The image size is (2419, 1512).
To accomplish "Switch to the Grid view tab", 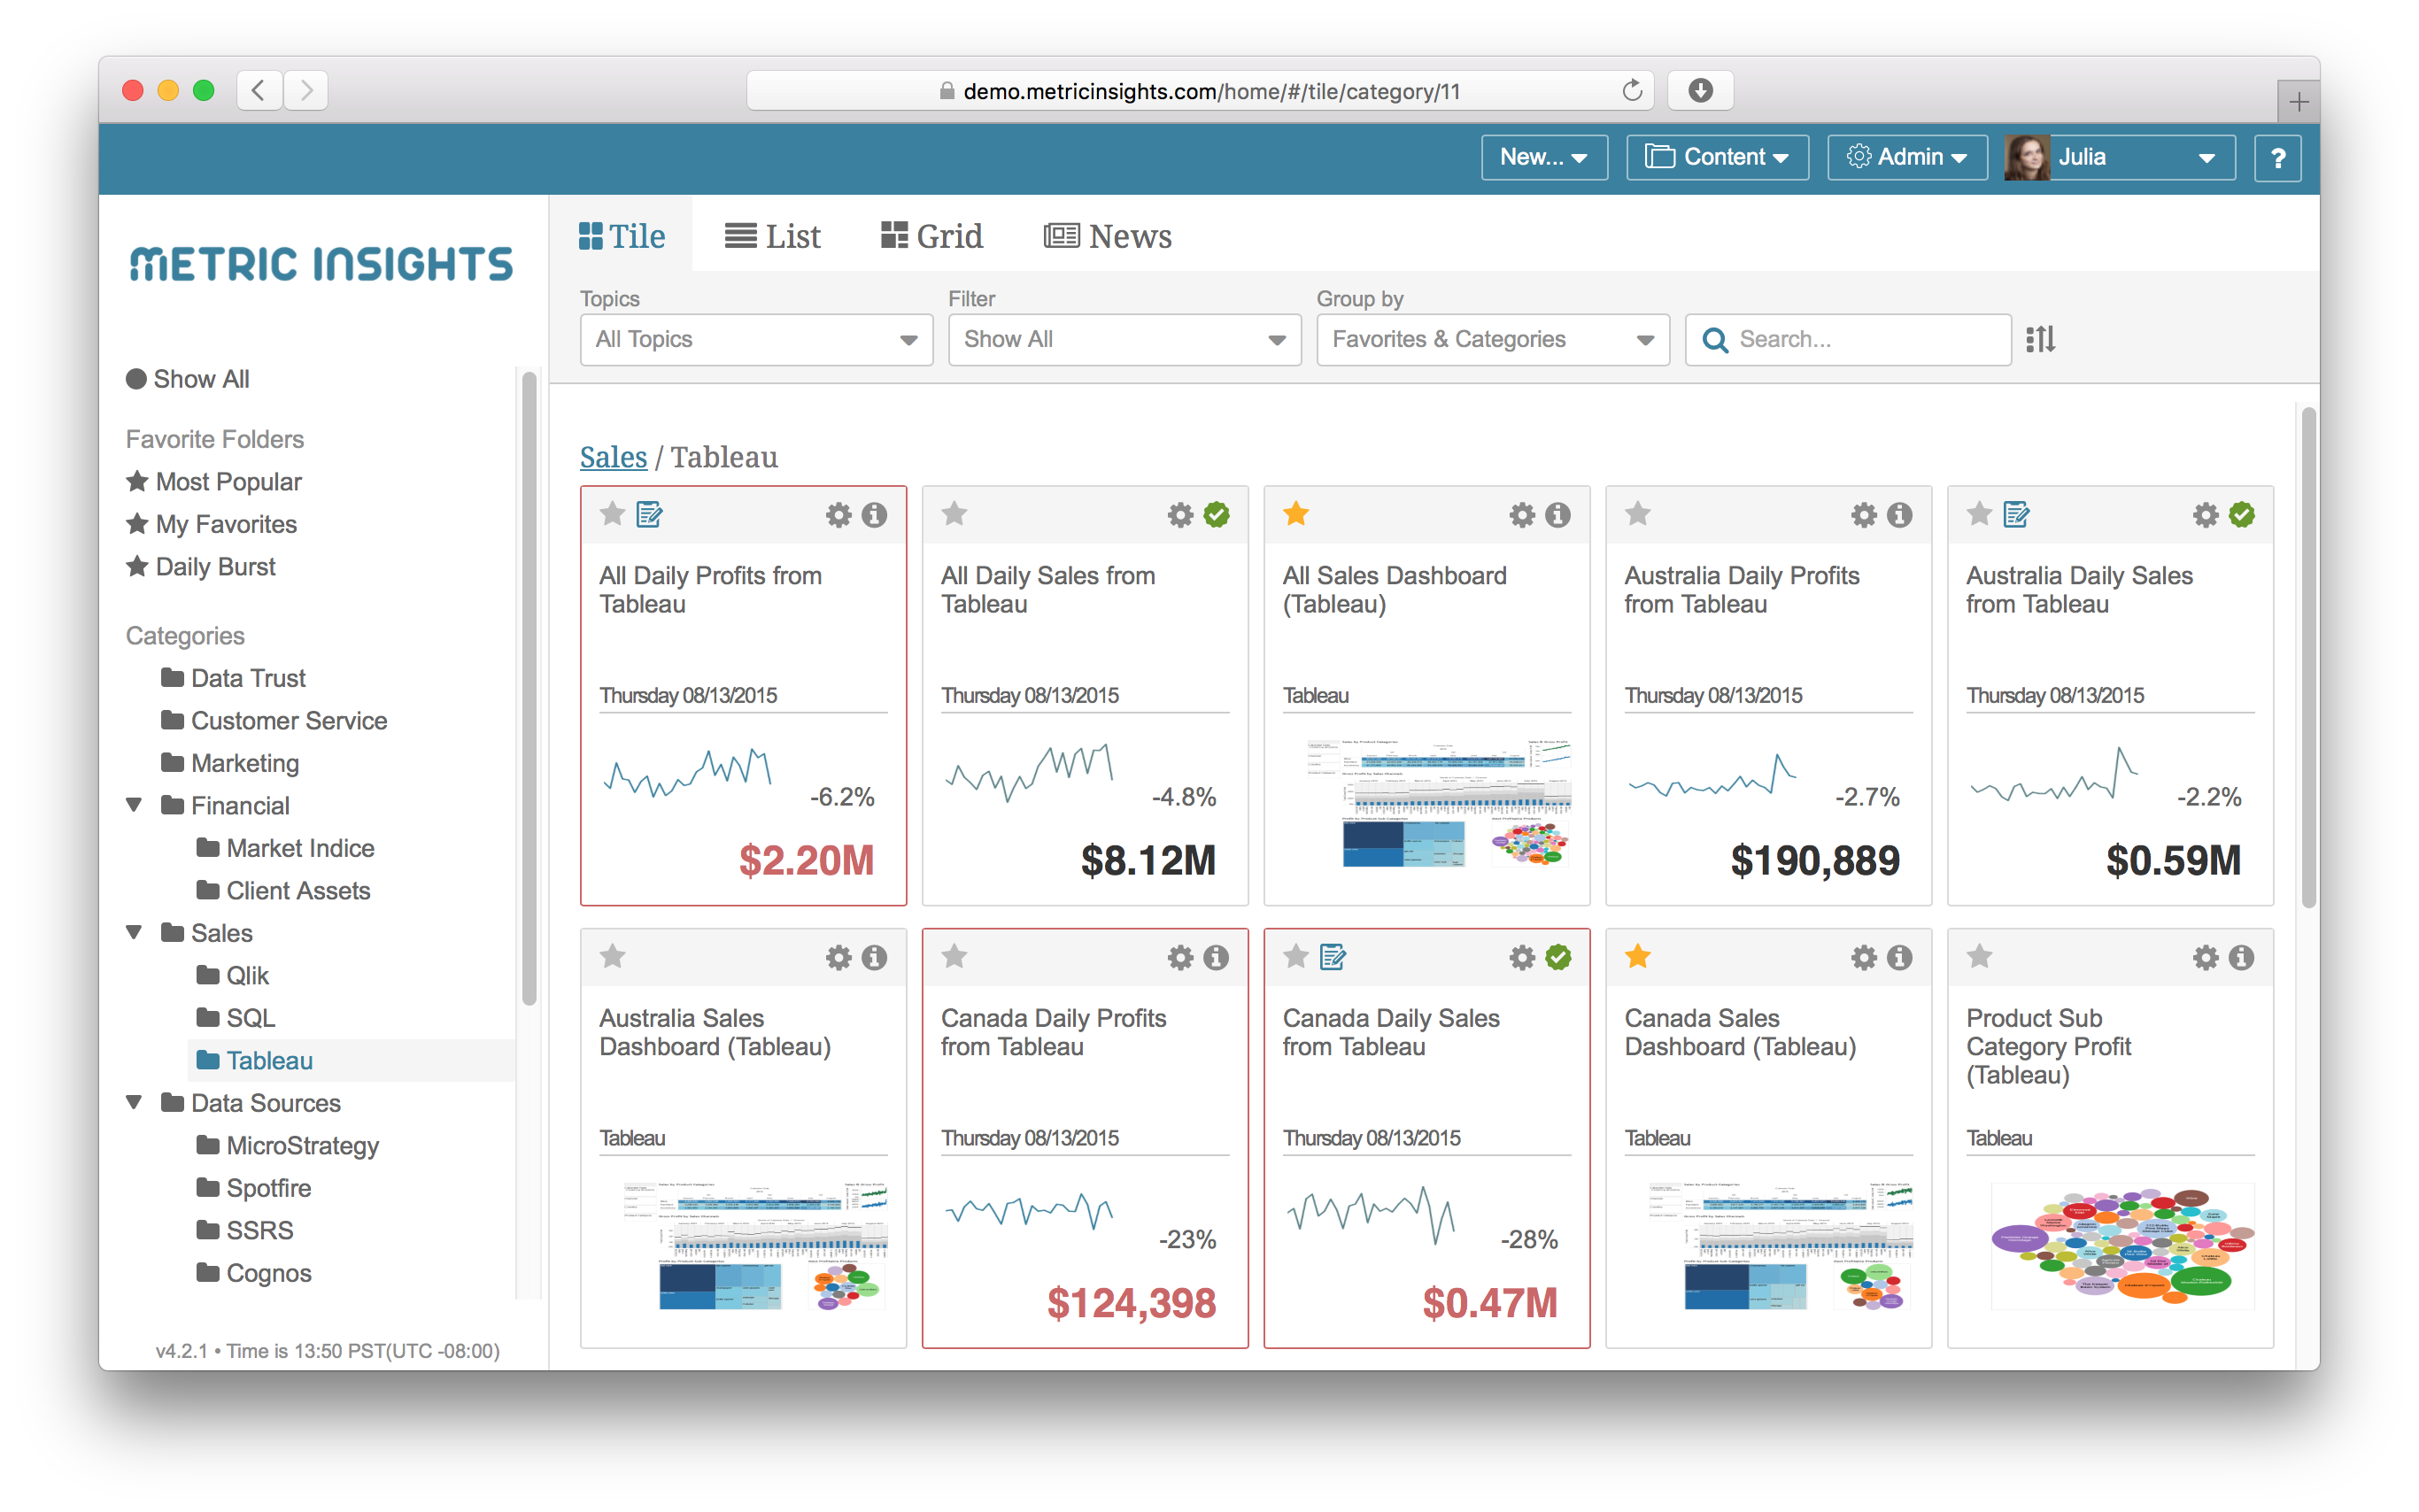I will pos(931,236).
